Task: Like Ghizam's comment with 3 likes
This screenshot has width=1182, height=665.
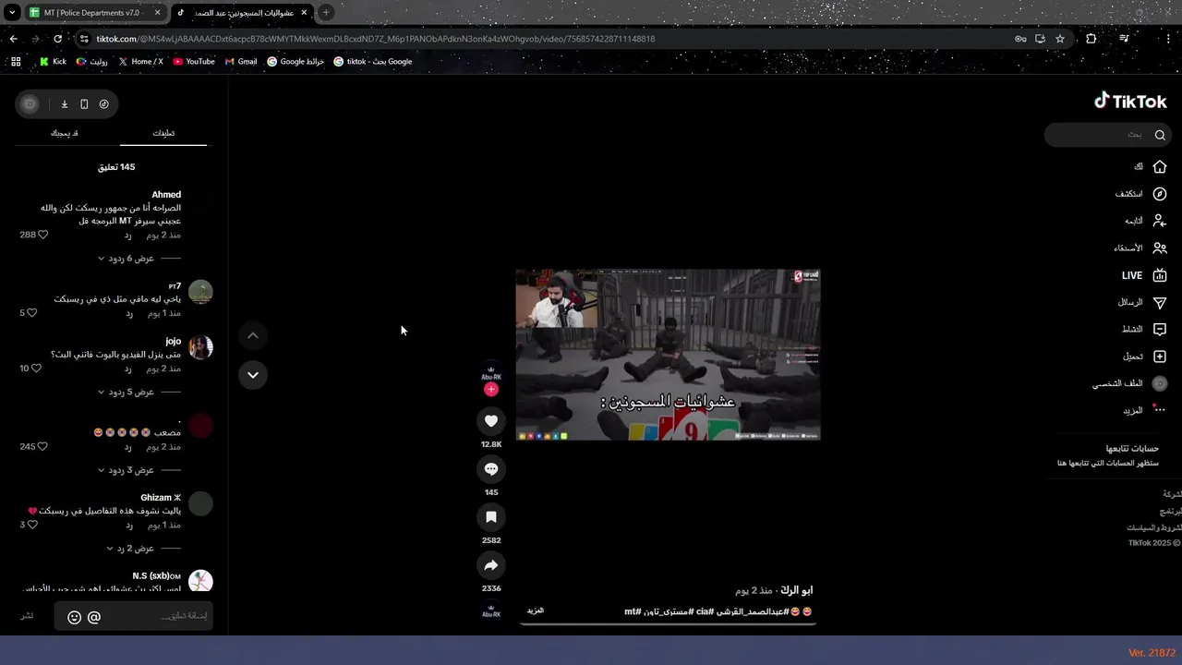Action: coord(31,525)
